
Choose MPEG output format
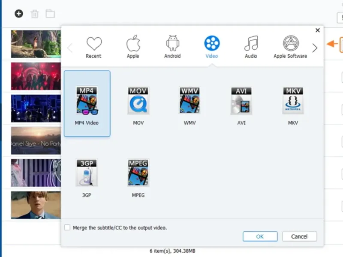pos(138,178)
